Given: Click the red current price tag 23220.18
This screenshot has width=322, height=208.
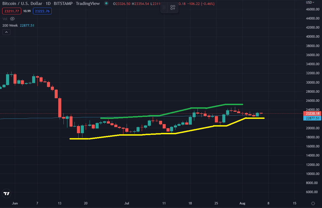Looking at the screenshot, I should point(312,114).
